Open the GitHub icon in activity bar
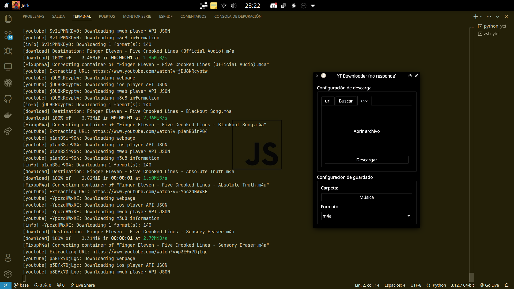This screenshot has height=289, width=514. [x=8, y=99]
